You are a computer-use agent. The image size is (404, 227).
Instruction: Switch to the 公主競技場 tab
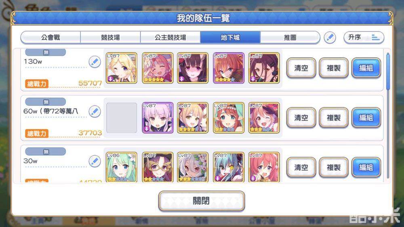[x=170, y=37]
